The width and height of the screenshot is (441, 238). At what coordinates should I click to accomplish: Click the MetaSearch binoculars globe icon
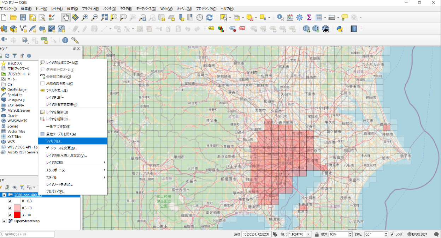(326, 29)
